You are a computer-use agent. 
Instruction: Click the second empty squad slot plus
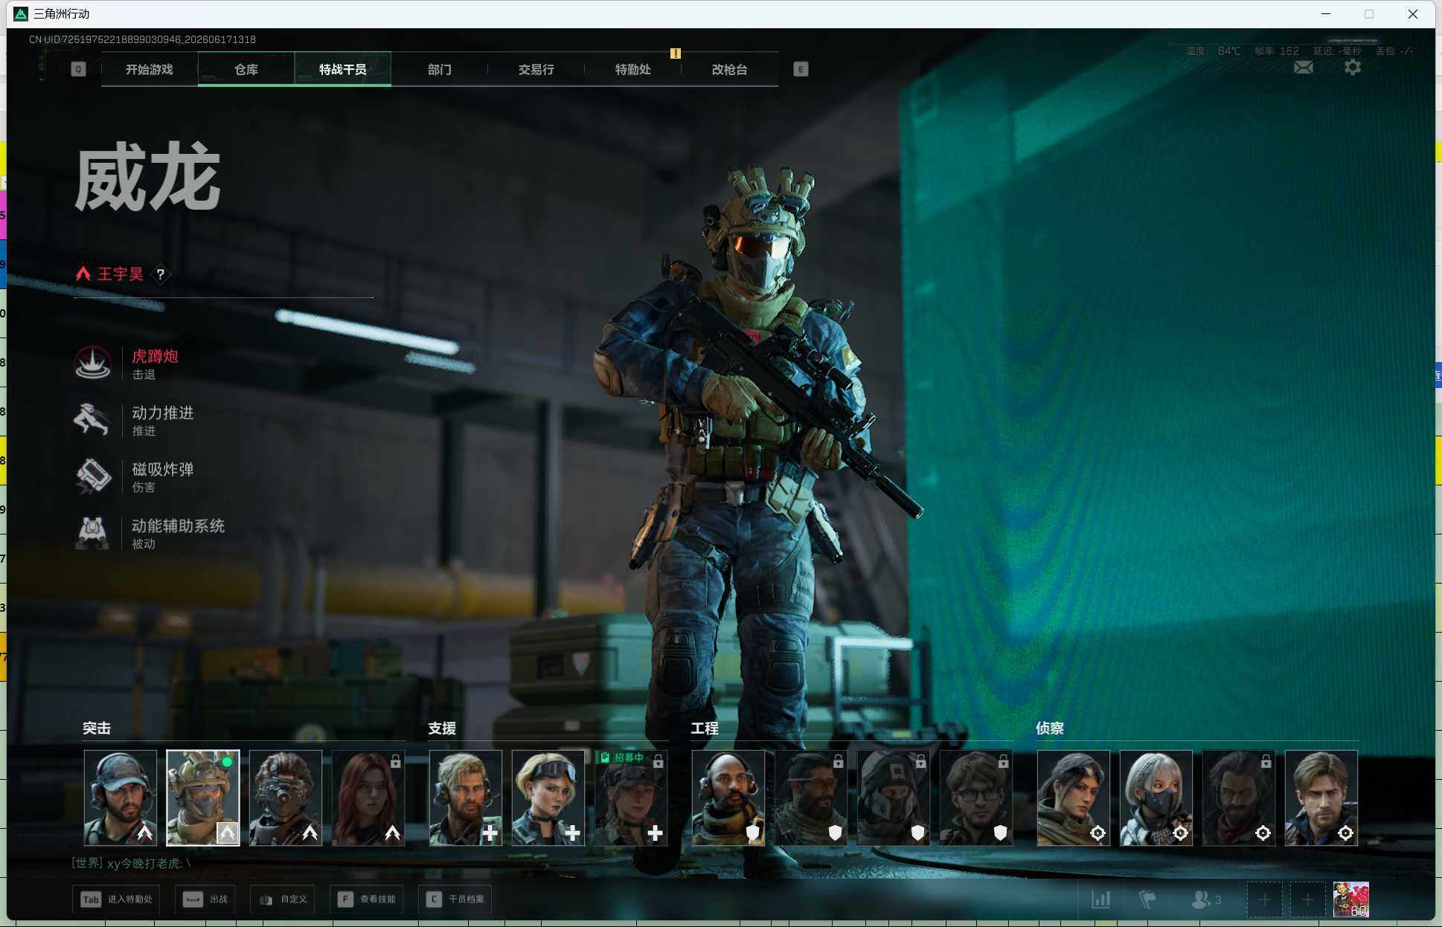[1307, 900]
